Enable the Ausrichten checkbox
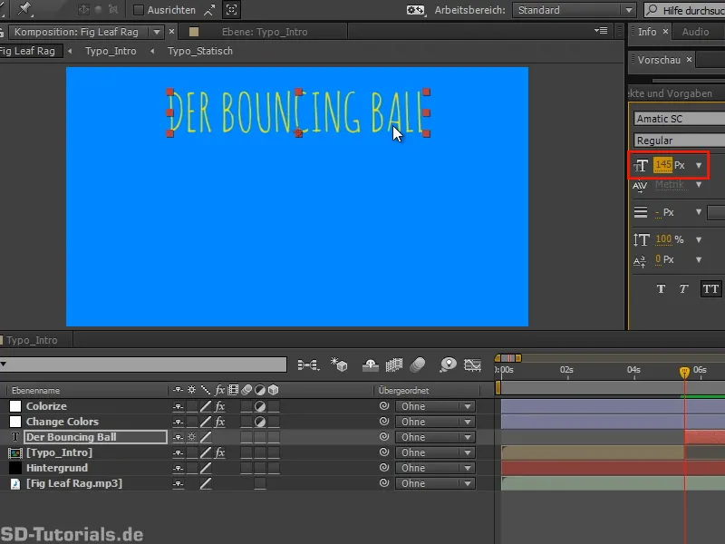Viewport: 725px width, 544px height. pyautogui.click(x=139, y=10)
